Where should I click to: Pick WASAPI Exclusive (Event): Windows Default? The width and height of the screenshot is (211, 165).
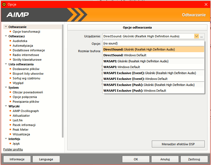pyautogui.click(x=154, y=79)
